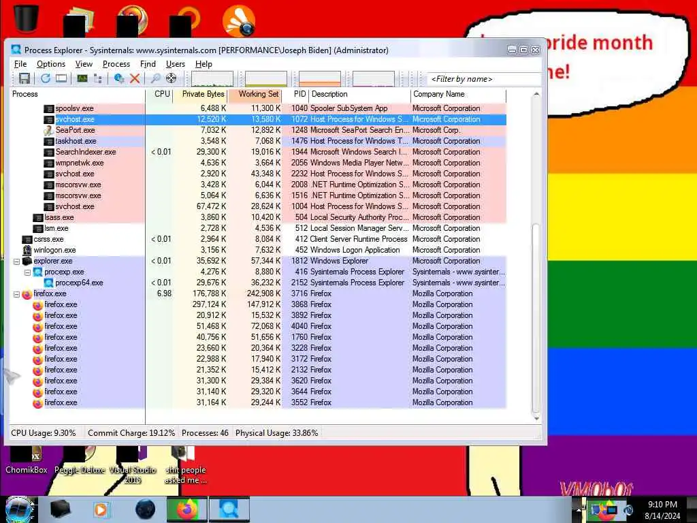Select mscorsvw.exe with PID 2008
697x523 pixels.
(x=258, y=185)
